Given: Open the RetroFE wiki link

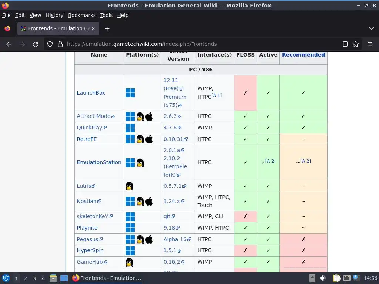Looking at the screenshot, I should pyautogui.click(x=87, y=139).
